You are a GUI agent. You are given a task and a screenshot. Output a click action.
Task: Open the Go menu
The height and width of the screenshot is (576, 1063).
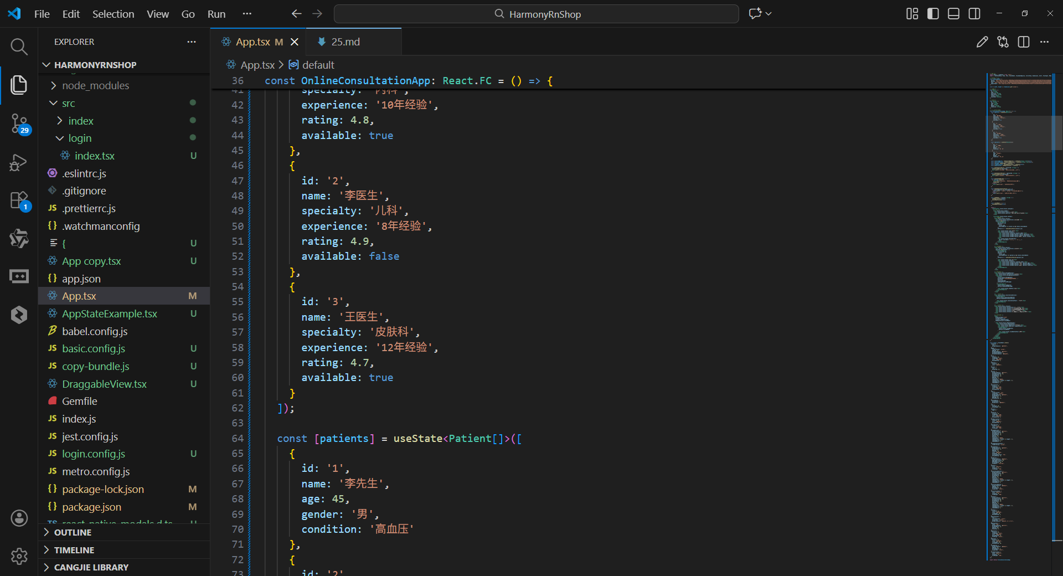188,14
